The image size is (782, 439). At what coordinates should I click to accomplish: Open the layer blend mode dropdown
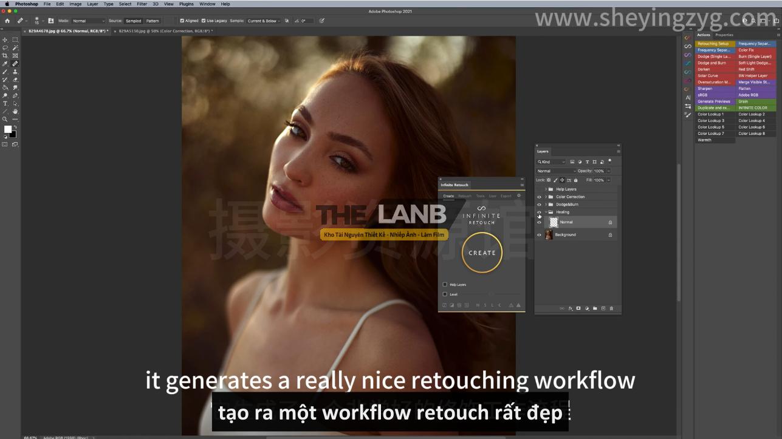tap(556, 171)
